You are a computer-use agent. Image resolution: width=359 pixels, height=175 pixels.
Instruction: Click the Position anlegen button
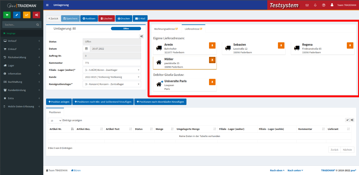pyautogui.click(x=59, y=102)
